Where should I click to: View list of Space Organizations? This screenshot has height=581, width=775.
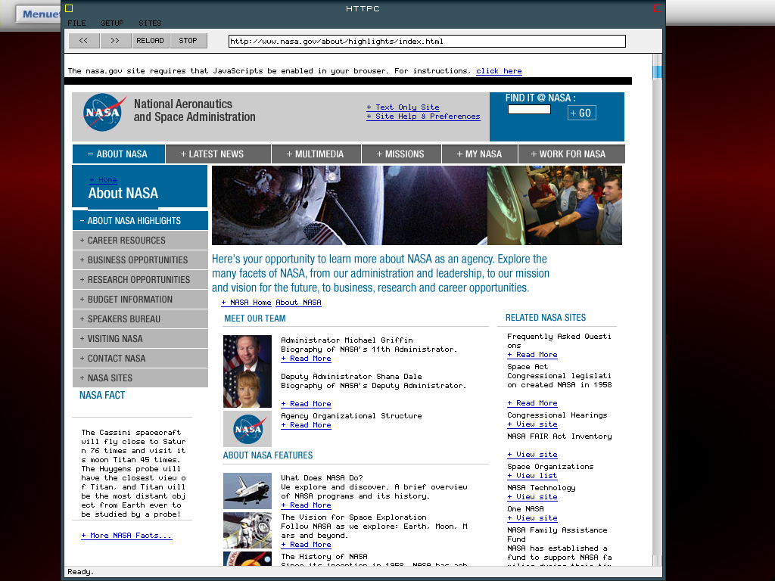click(x=532, y=476)
